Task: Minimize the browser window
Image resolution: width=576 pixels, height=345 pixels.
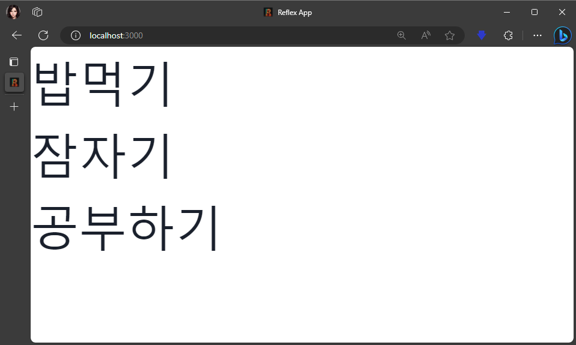Action: [x=507, y=12]
